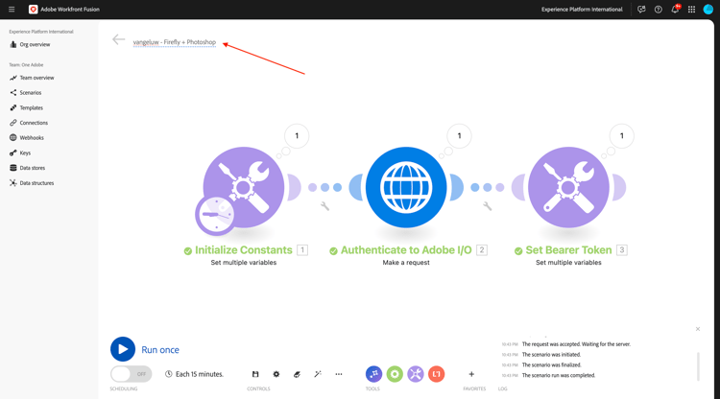Open the purple tools icon
This screenshot has height=399, width=720.
click(x=416, y=374)
